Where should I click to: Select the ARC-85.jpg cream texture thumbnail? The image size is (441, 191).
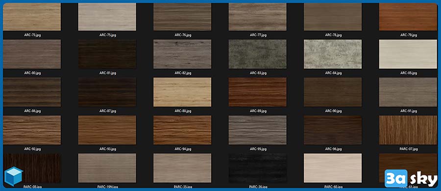coord(408,54)
